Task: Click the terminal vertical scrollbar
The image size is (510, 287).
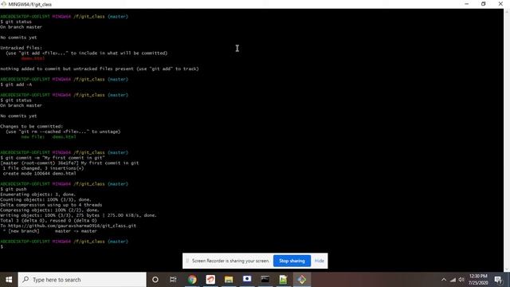Action: 507,140
